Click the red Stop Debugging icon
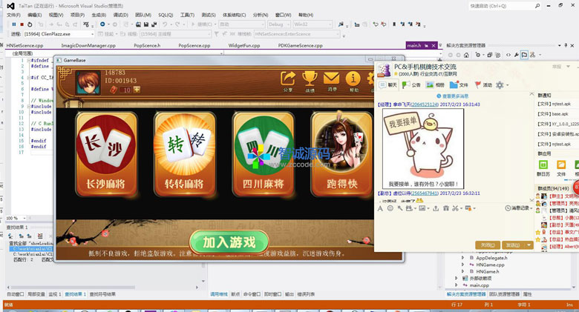The height and width of the screenshot is (312, 579). 22,24
